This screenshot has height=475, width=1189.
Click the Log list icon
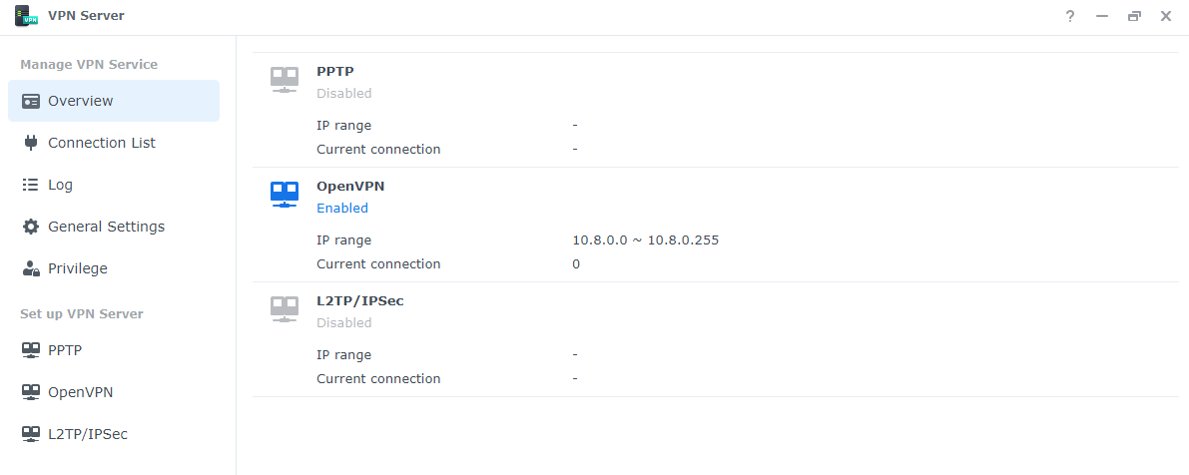(30, 185)
